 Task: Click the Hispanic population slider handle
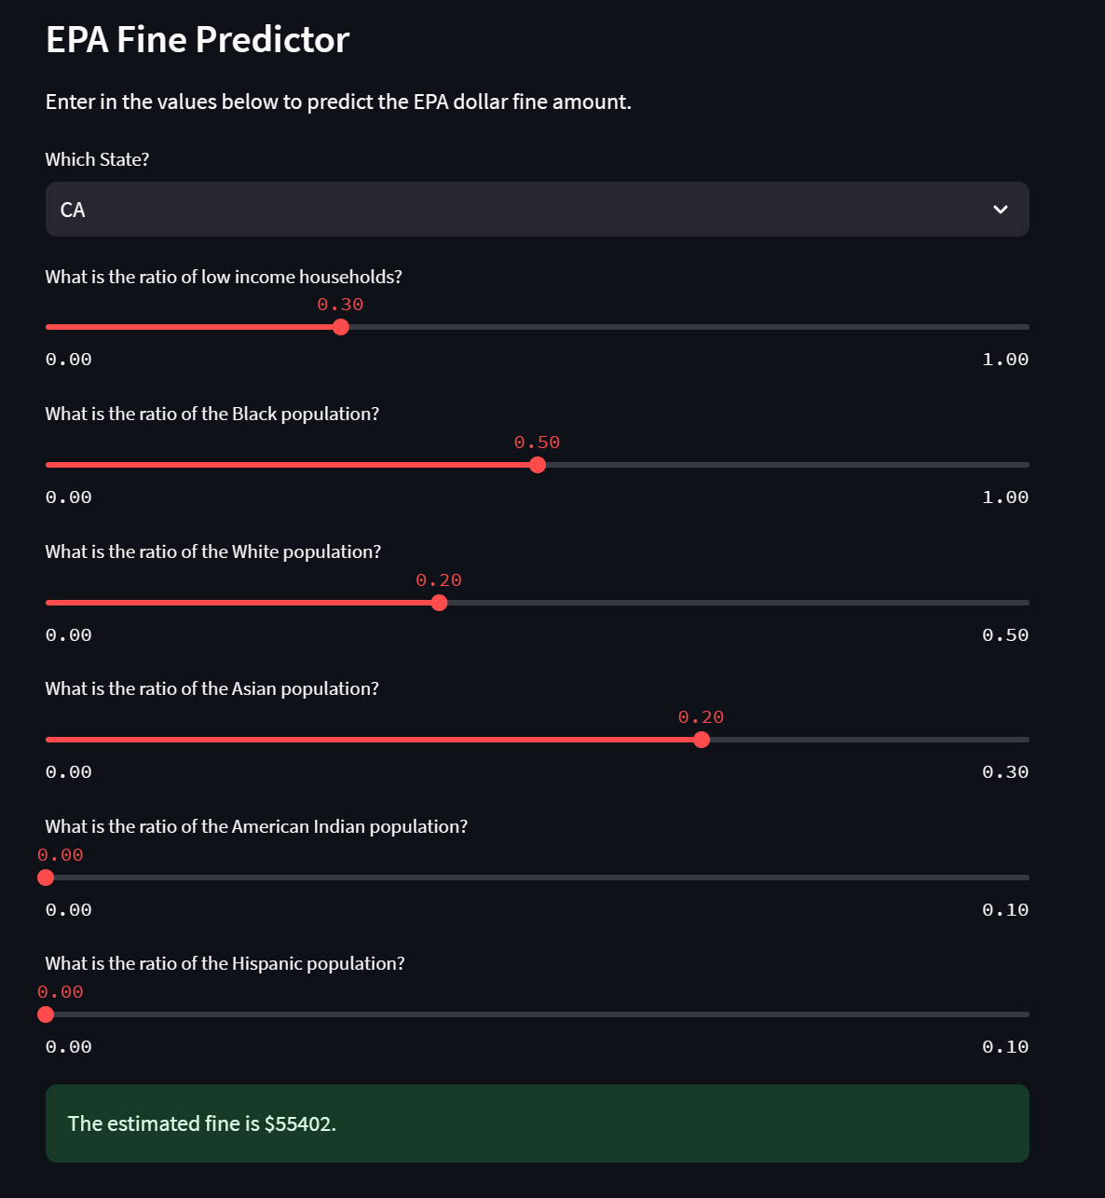coord(46,1014)
